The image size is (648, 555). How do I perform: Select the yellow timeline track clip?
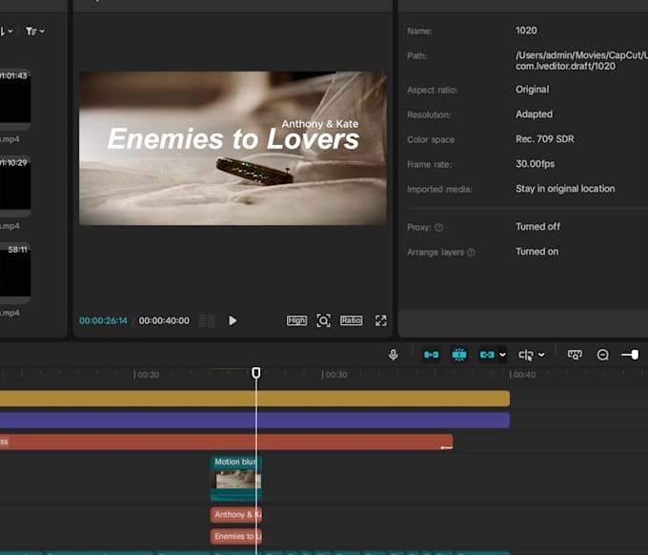tap(254, 399)
